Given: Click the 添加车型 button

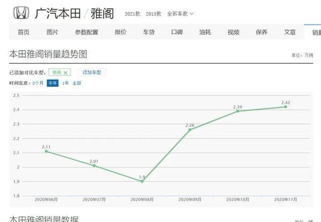Looking at the screenshot, I should coord(92,72).
